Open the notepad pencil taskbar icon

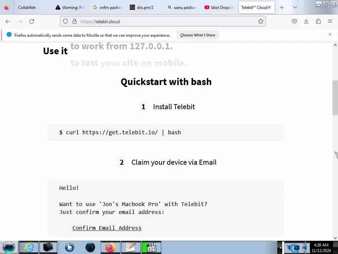[131, 247]
